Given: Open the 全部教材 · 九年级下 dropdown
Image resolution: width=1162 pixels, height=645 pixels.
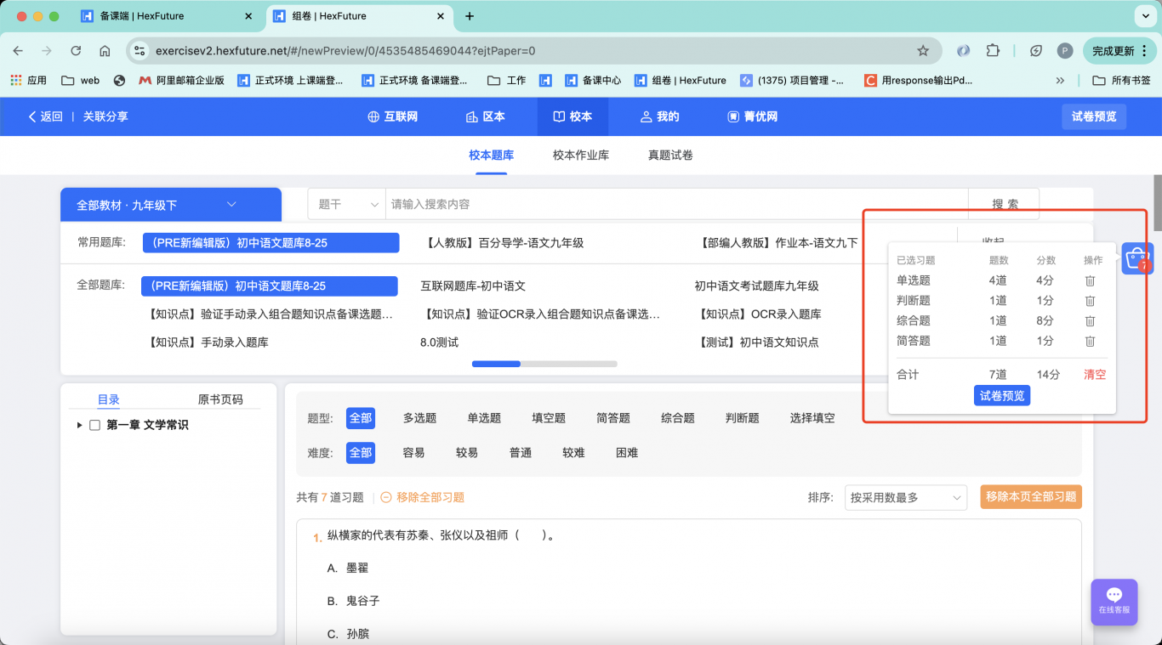Looking at the screenshot, I should pos(171,205).
